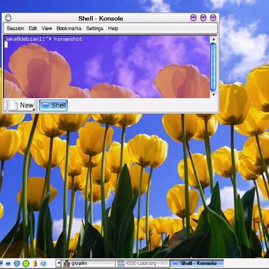
Task: Click the Konsole scrollbar up arrow
Action: pyautogui.click(x=213, y=39)
